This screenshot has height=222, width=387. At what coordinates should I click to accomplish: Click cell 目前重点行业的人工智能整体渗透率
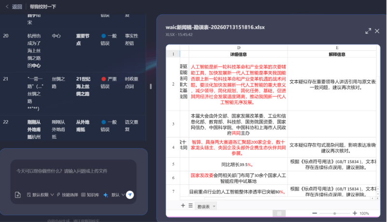238,192
